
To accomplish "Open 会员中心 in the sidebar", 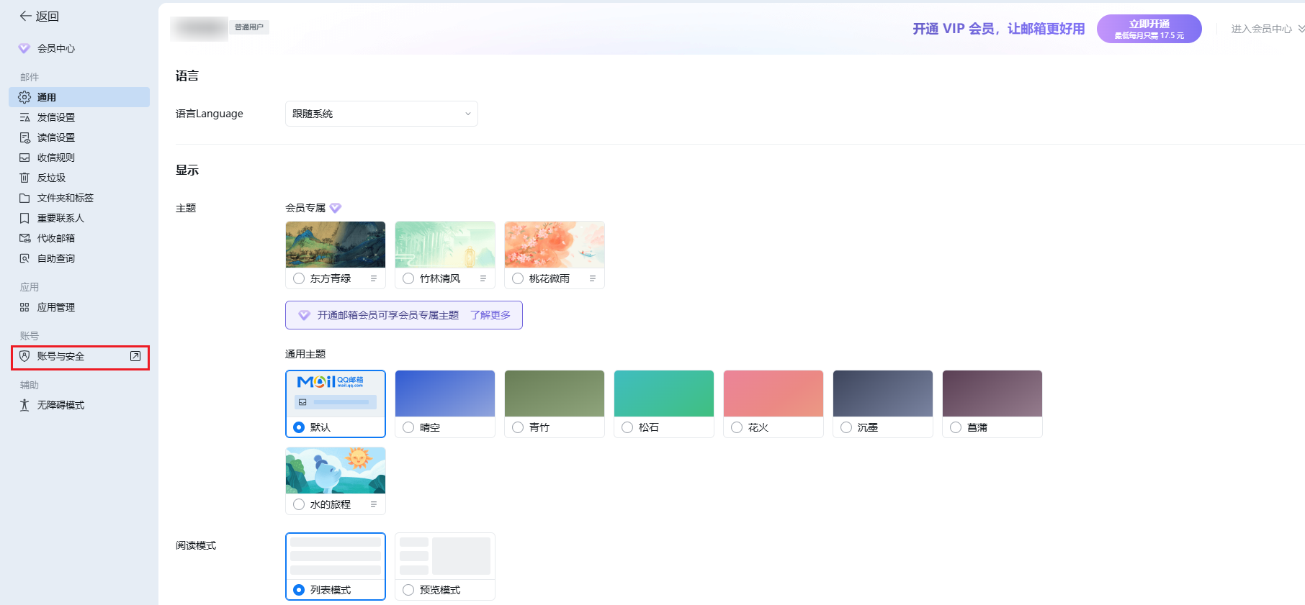I will tap(79, 48).
